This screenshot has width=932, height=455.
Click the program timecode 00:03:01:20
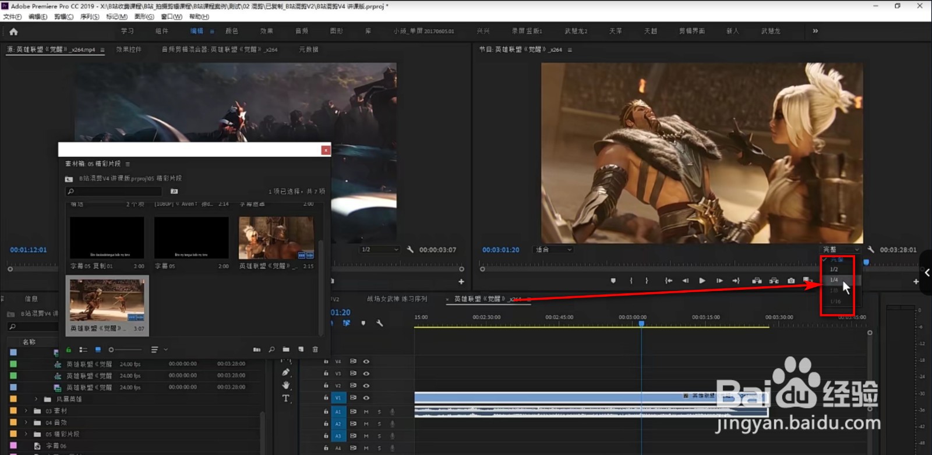[x=501, y=250]
